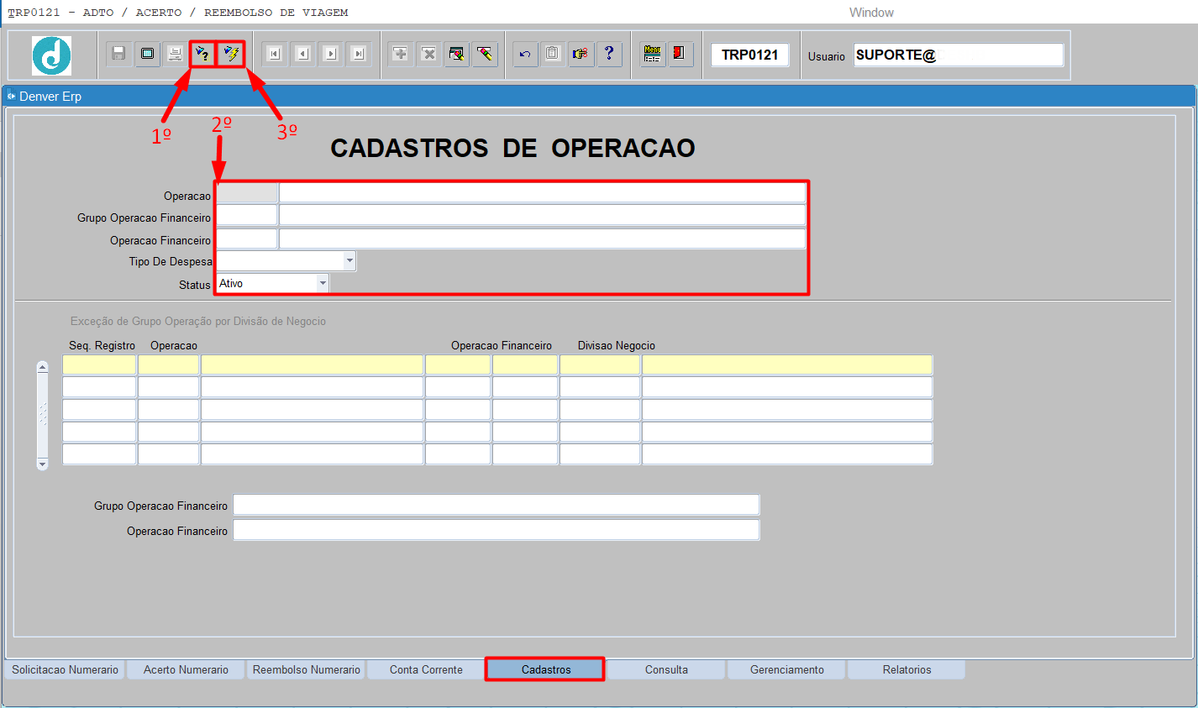Screen dimensions: 1198x708
Task: Click the Delete Record X icon
Action: (x=428, y=54)
